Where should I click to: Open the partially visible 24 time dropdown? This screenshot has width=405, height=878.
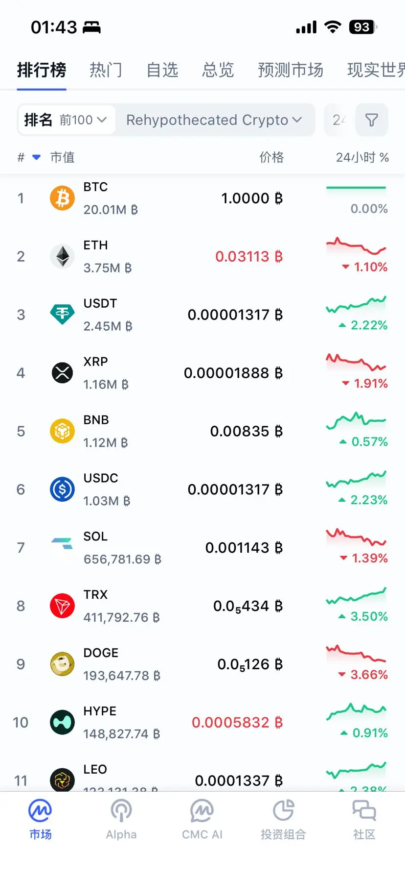[338, 120]
